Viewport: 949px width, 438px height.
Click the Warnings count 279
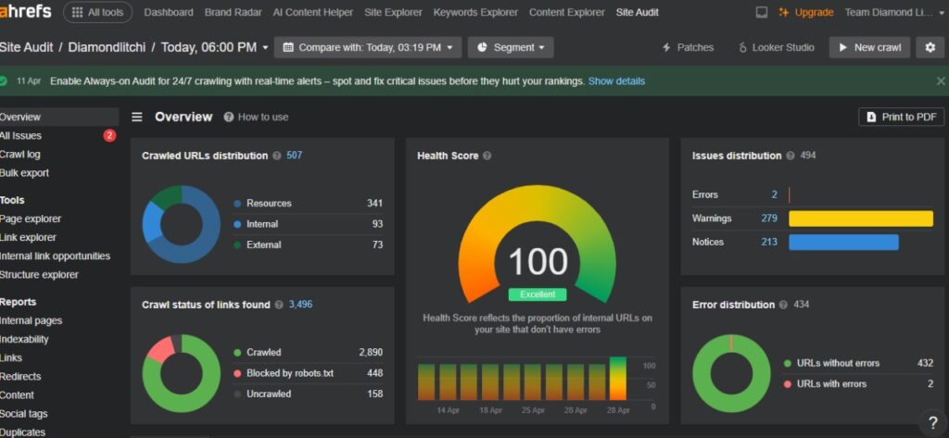(769, 219)
